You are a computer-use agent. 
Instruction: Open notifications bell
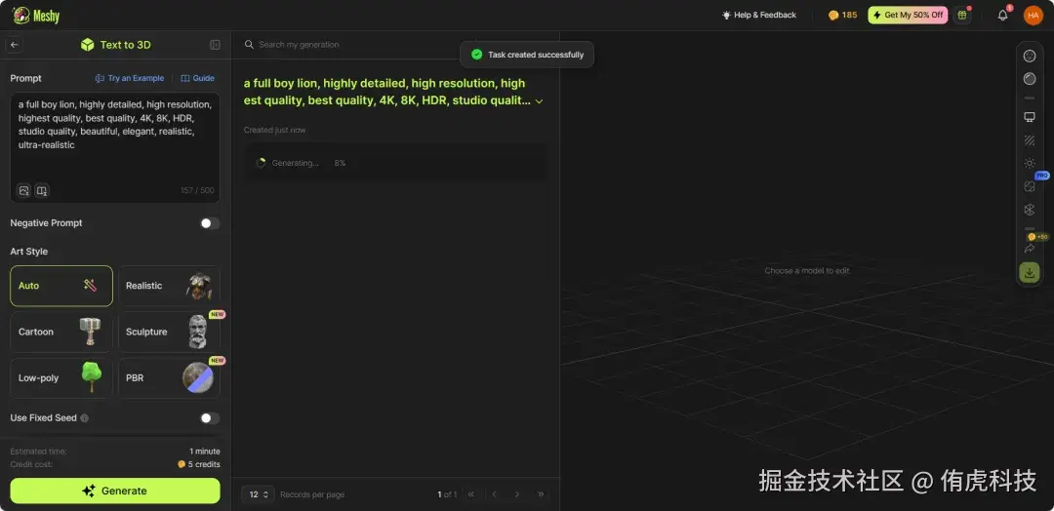coord(1002,15)
